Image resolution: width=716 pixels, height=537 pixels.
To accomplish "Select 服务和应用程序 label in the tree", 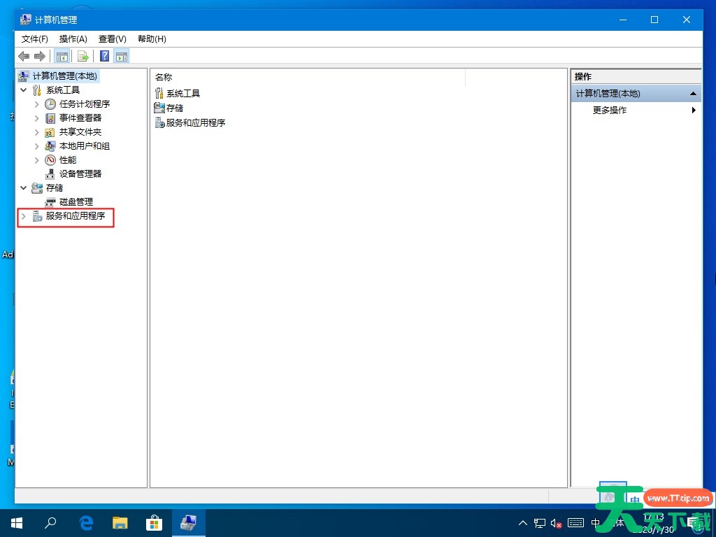I will (x=76, y=215).
